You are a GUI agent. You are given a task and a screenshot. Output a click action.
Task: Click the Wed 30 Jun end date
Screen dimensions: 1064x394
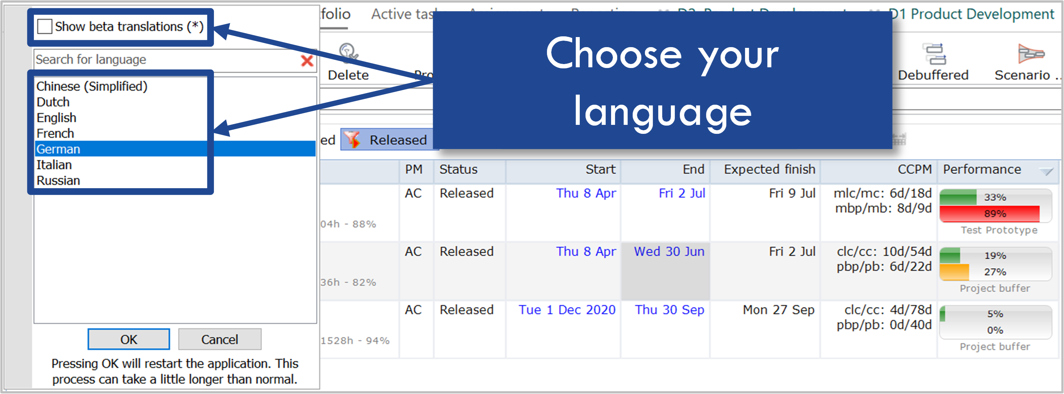669,251
